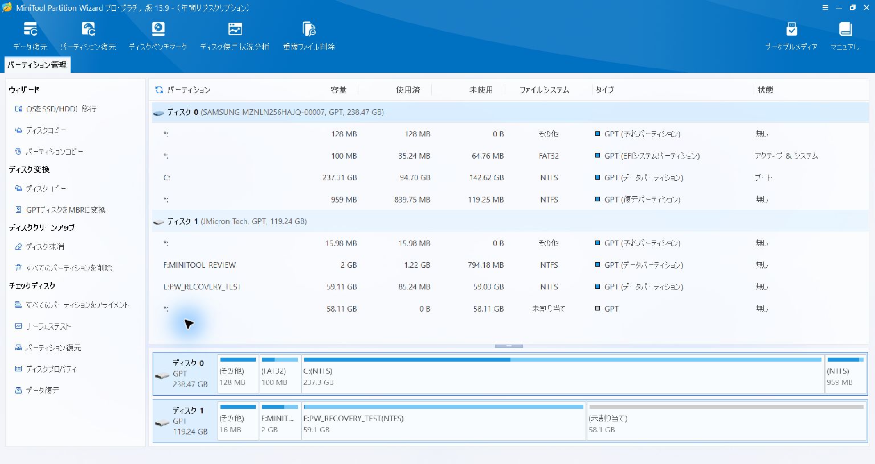The image size is (875, 464).
Task: Open the マニュアル book icon
Action: (845, 36)
